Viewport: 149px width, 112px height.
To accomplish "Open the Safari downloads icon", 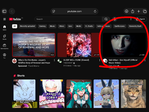I will click(x=126, y=11).
